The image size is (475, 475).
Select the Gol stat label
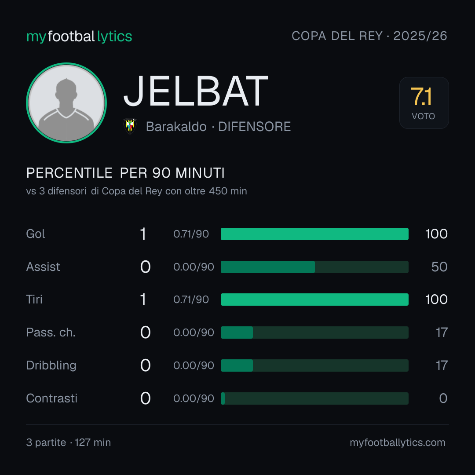pyautogui.click(x=36, y=234)
